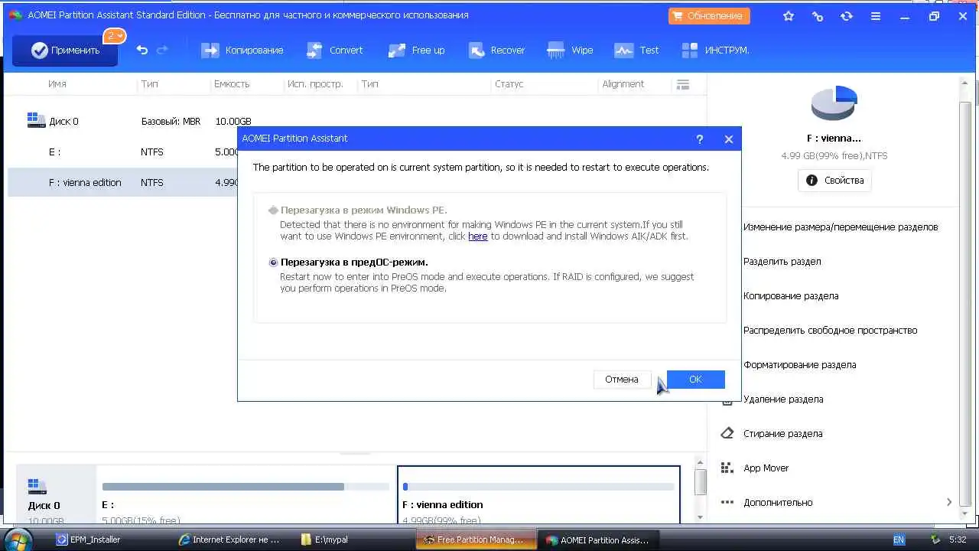The image size is (979, 551).
Task: Click the Стирание раздела eraser icon
Action: [x=727, y=433]
